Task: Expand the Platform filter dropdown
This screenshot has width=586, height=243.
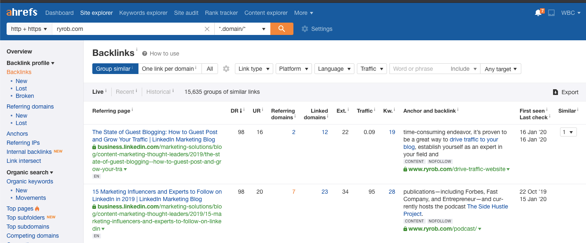Action: [x=293, y=69]
